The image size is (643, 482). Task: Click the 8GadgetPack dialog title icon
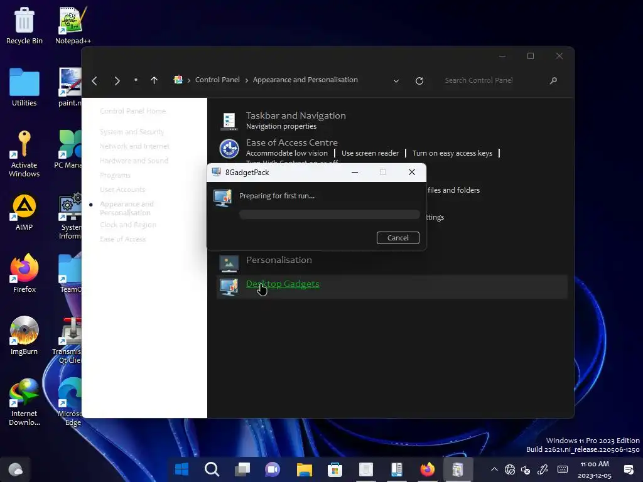(217, 172)
